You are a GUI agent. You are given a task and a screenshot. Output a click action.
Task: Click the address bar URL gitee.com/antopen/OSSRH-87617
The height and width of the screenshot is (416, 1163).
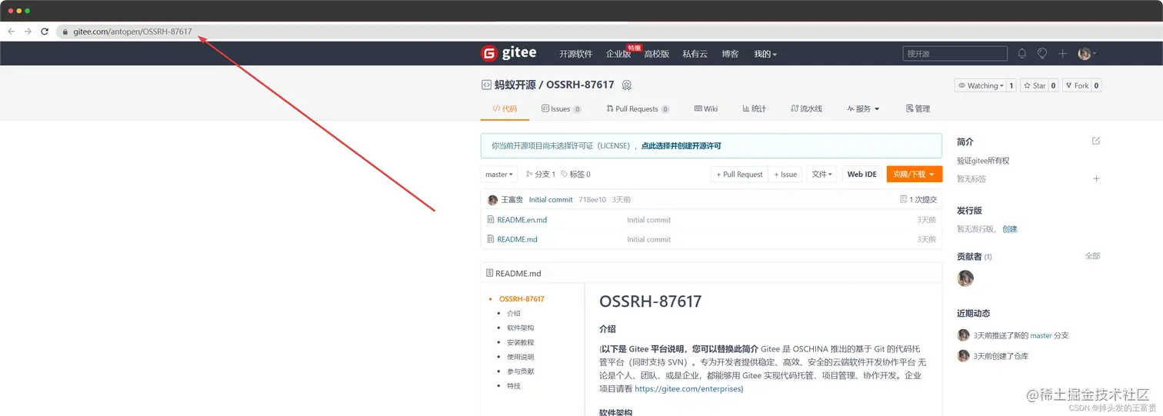(x=132, y=32)
